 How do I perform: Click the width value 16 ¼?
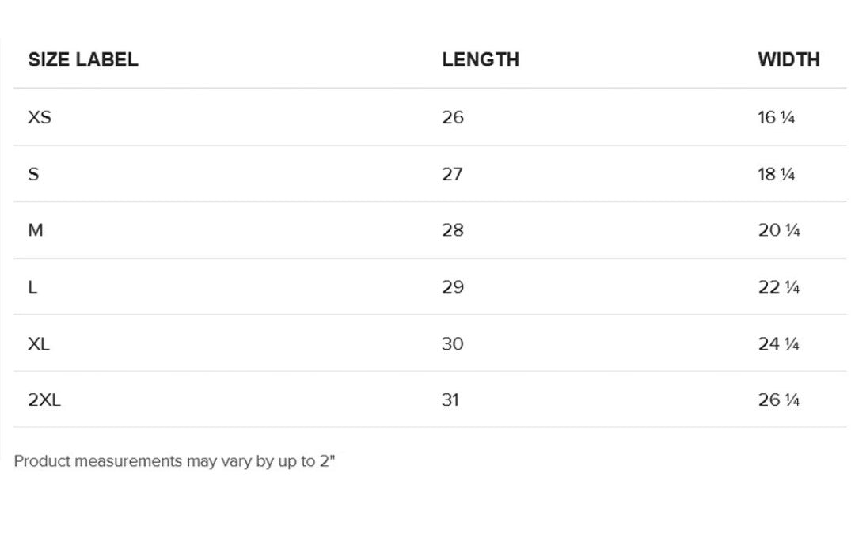pyautogui.click(x=776, y=118)
